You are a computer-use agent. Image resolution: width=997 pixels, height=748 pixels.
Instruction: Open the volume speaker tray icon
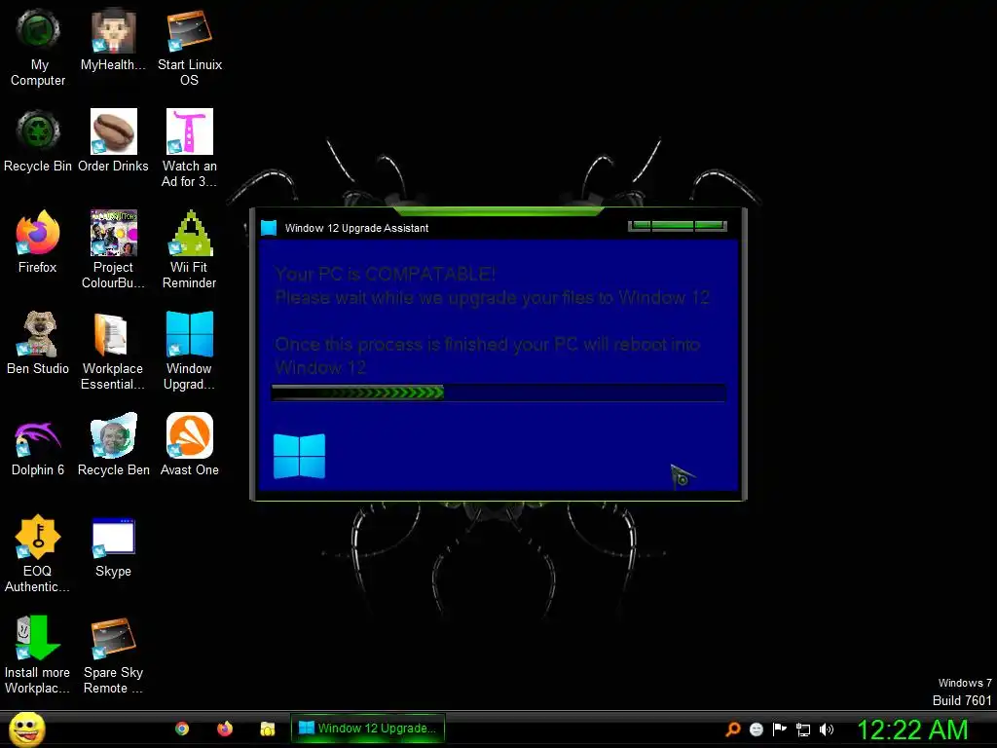(826, 729)
